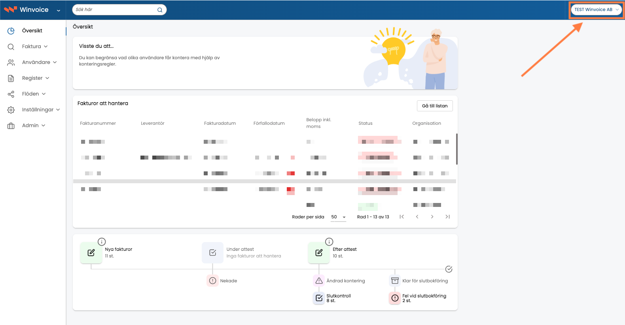
Task: Click the Under attest checkbox icon
Action: [212, 253]
